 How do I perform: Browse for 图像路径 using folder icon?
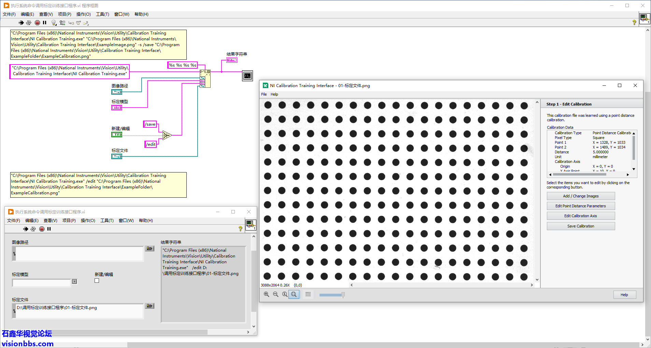point(150,249)
